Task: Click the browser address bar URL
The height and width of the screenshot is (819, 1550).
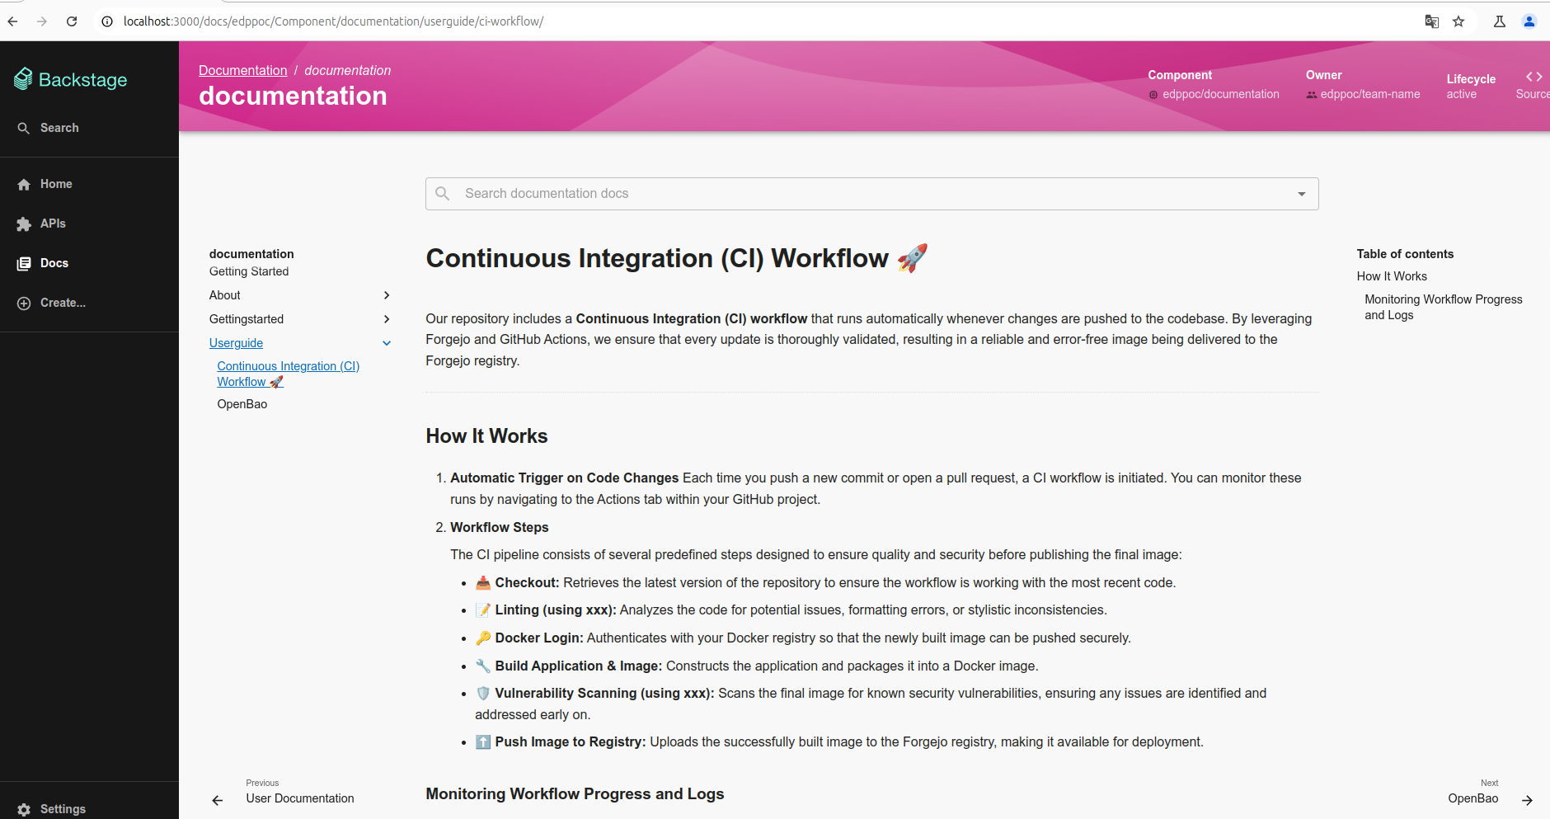Action: click(333, 21)
